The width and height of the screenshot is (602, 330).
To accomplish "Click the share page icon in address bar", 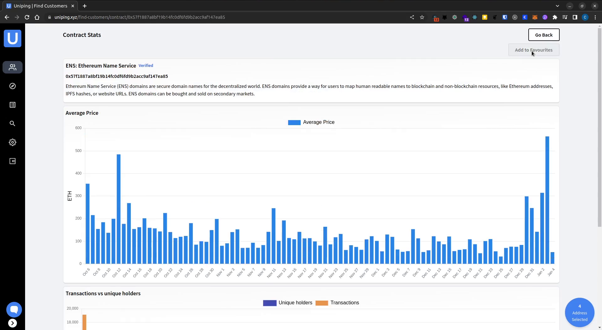I will pos(412,17).
